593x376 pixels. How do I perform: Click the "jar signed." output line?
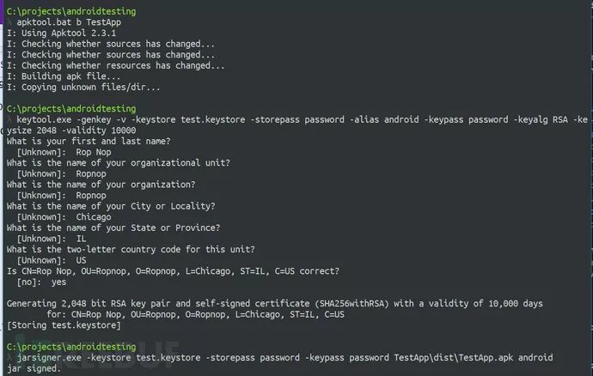(x=34, y=368)
